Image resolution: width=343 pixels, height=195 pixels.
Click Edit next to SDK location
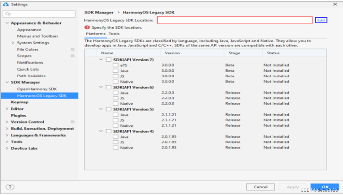coord(321,20)
